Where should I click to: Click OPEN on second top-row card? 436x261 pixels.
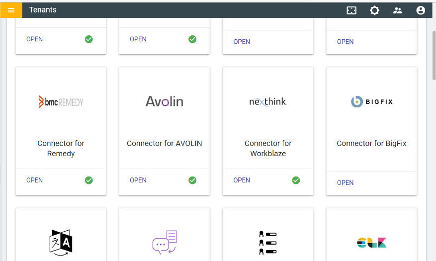(138, 39)
